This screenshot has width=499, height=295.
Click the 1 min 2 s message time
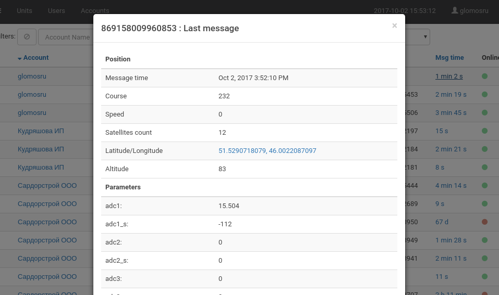448,76
